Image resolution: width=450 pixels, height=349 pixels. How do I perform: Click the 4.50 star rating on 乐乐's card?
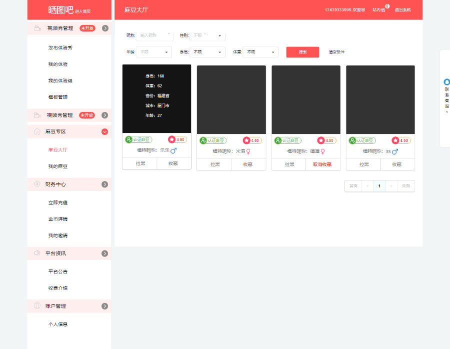(x=177, y=139)
